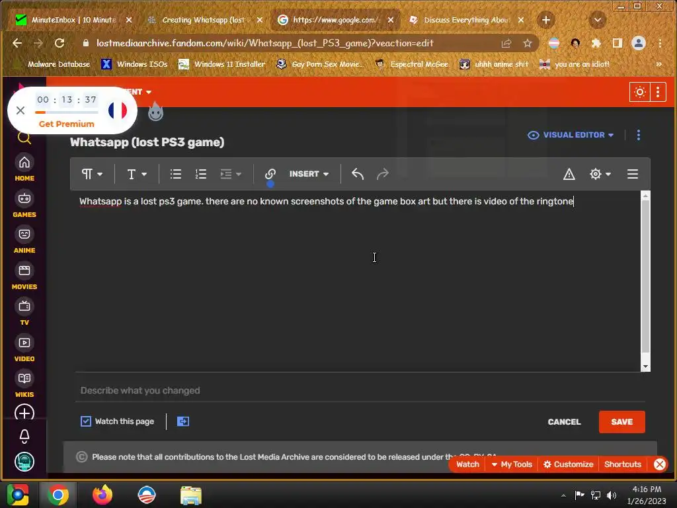Open the WIKIS section in sidebar
Viewport: 677px width, 508px height.
coord(24,384)
